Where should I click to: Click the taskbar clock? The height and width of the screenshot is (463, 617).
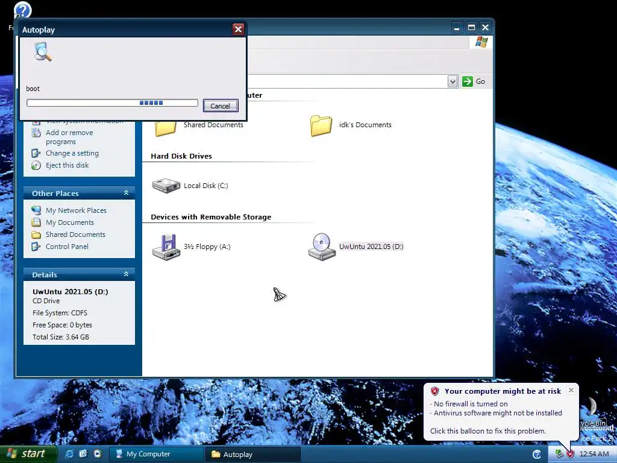(594, 454)
